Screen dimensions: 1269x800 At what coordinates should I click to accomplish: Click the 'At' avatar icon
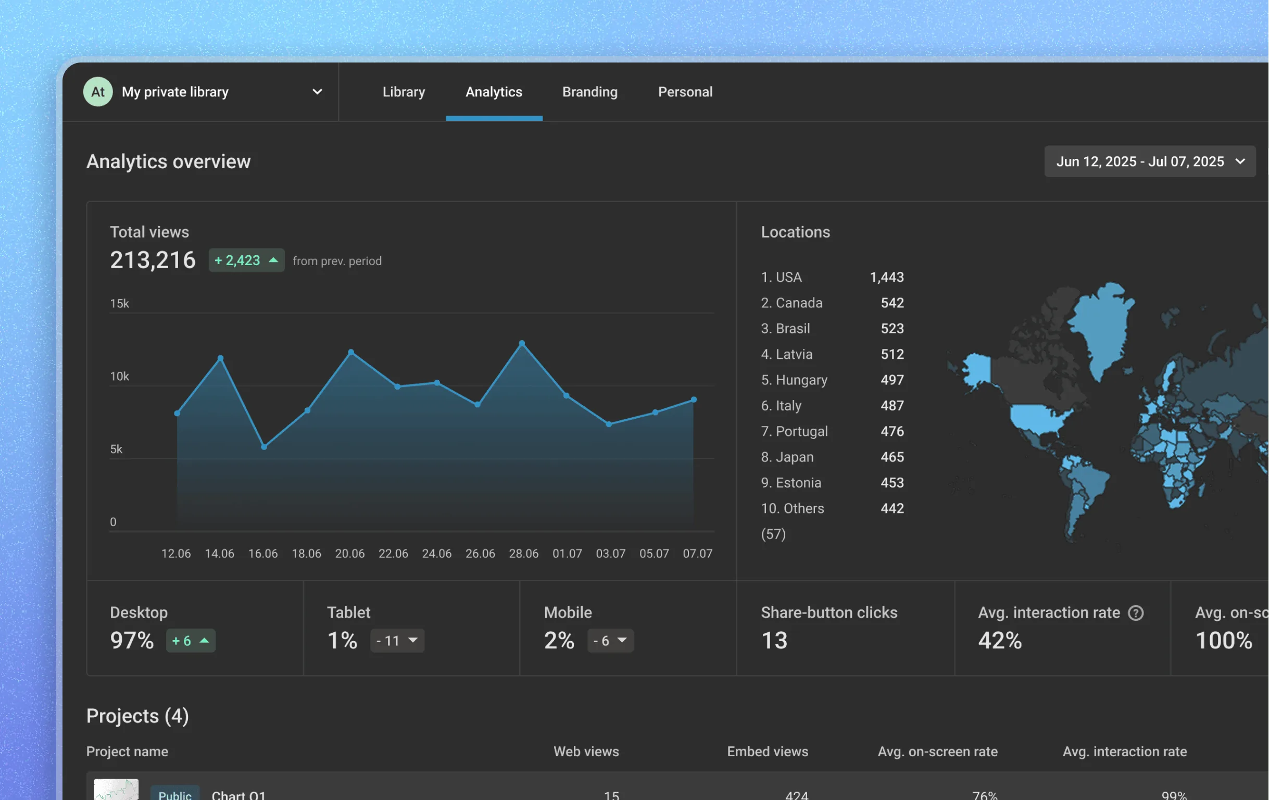98,92
